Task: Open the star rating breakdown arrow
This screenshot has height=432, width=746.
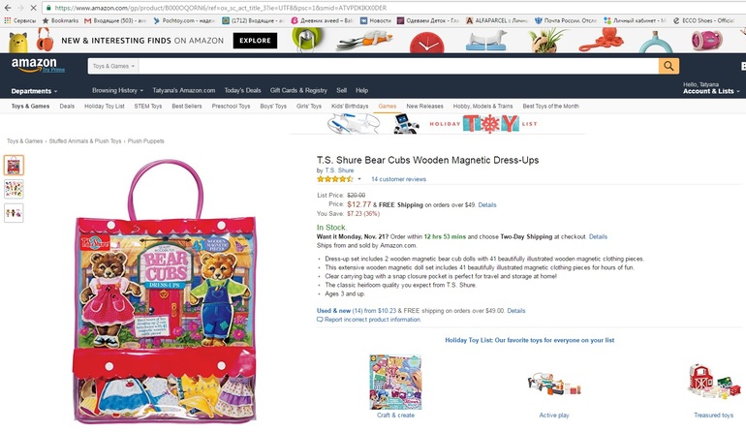Action: [359, 179]
